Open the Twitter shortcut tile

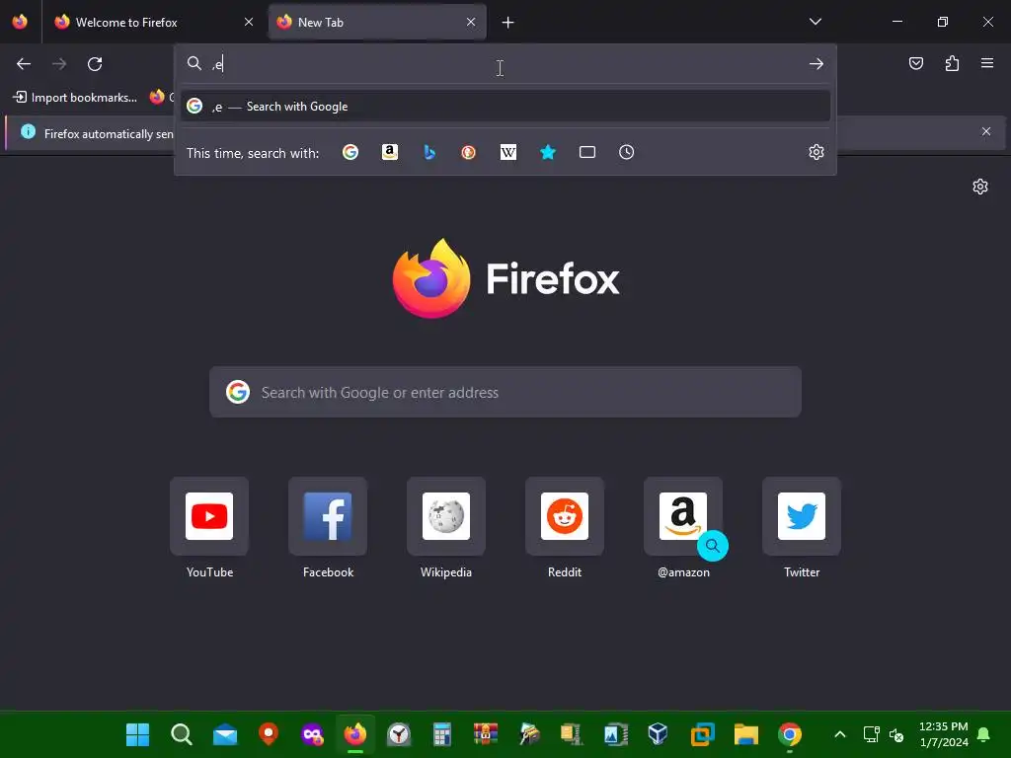point(802,516)
